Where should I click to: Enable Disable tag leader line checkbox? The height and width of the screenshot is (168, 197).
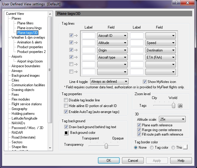[66, 100]
